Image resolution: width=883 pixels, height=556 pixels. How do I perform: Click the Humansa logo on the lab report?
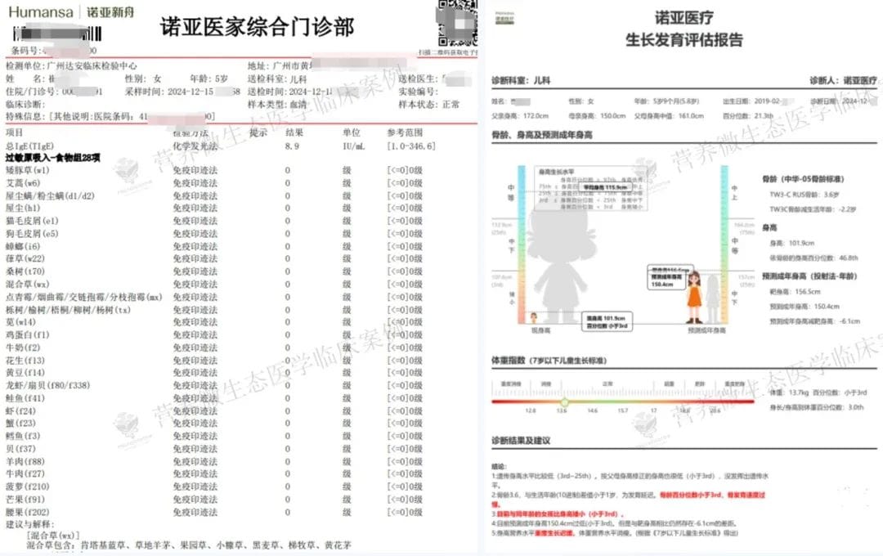pos(41,11)
